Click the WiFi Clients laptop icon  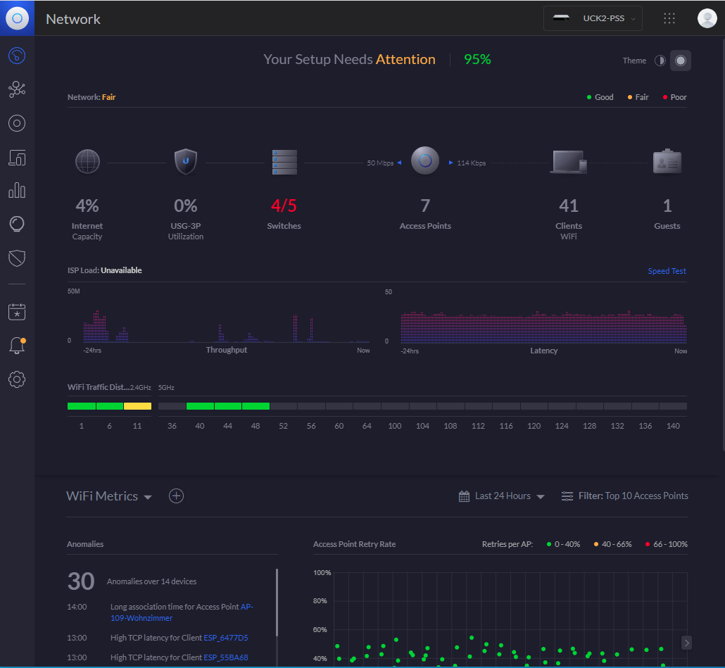[569, 162]
